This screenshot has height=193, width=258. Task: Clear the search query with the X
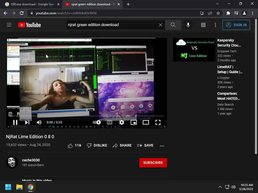tap(160, 25)
